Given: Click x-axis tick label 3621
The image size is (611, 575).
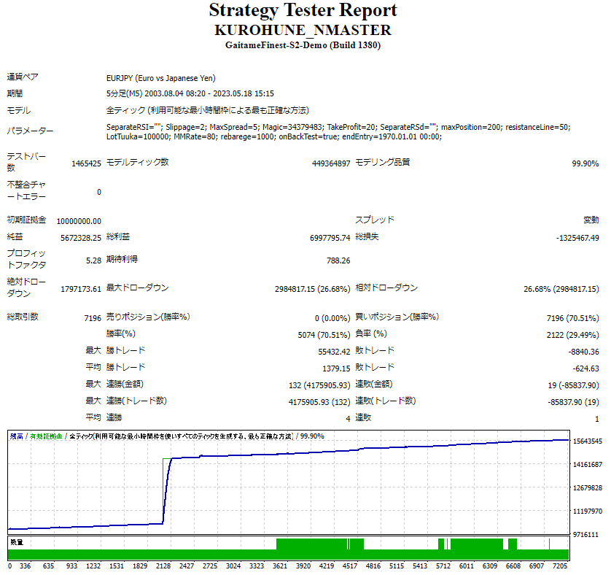Looking at the screenshot, I should [x=280, y=566].
